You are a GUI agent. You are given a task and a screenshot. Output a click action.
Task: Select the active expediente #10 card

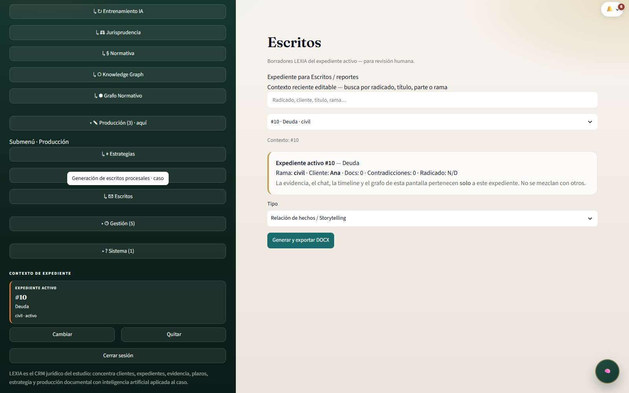pyautogui.click(x=118, y=302)
